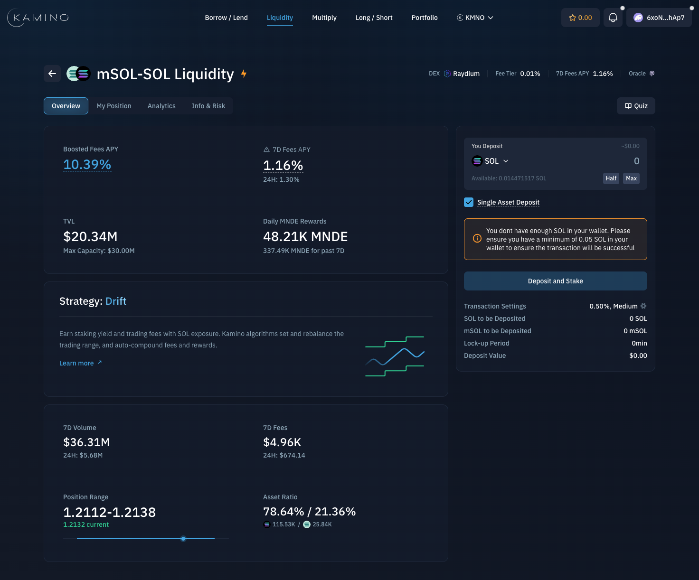
Task: Click the Lock-up Period 0min value
Action: (x=639, y=343)
